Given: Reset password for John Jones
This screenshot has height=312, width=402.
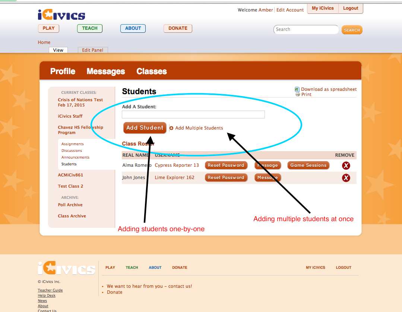Looking at the screenshot, I should (226, 178).
